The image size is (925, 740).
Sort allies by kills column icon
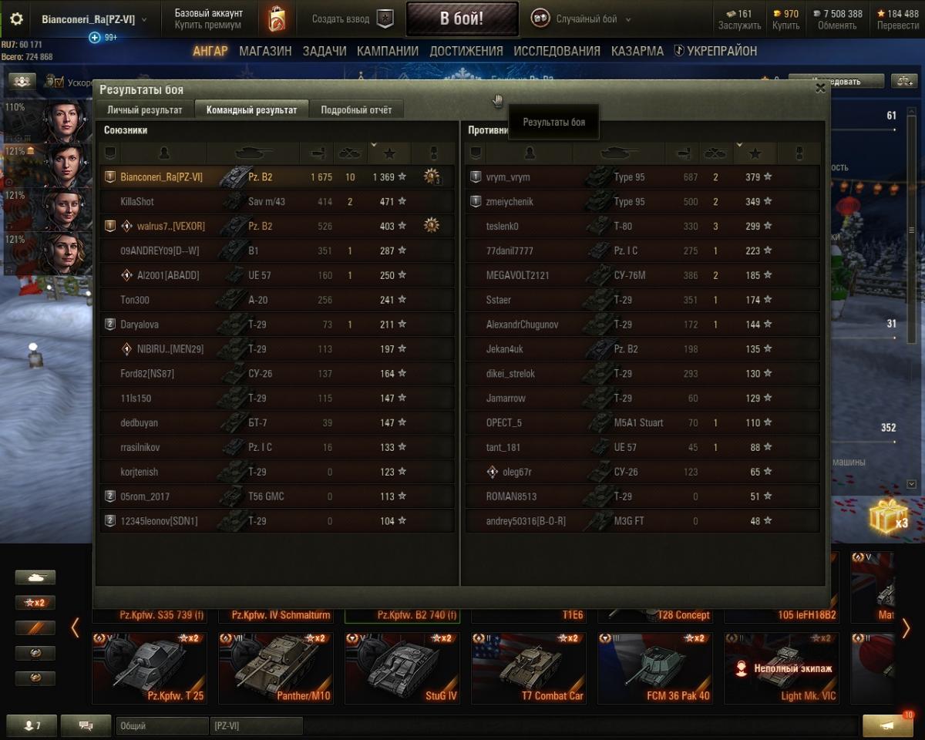tap(350, 153)
